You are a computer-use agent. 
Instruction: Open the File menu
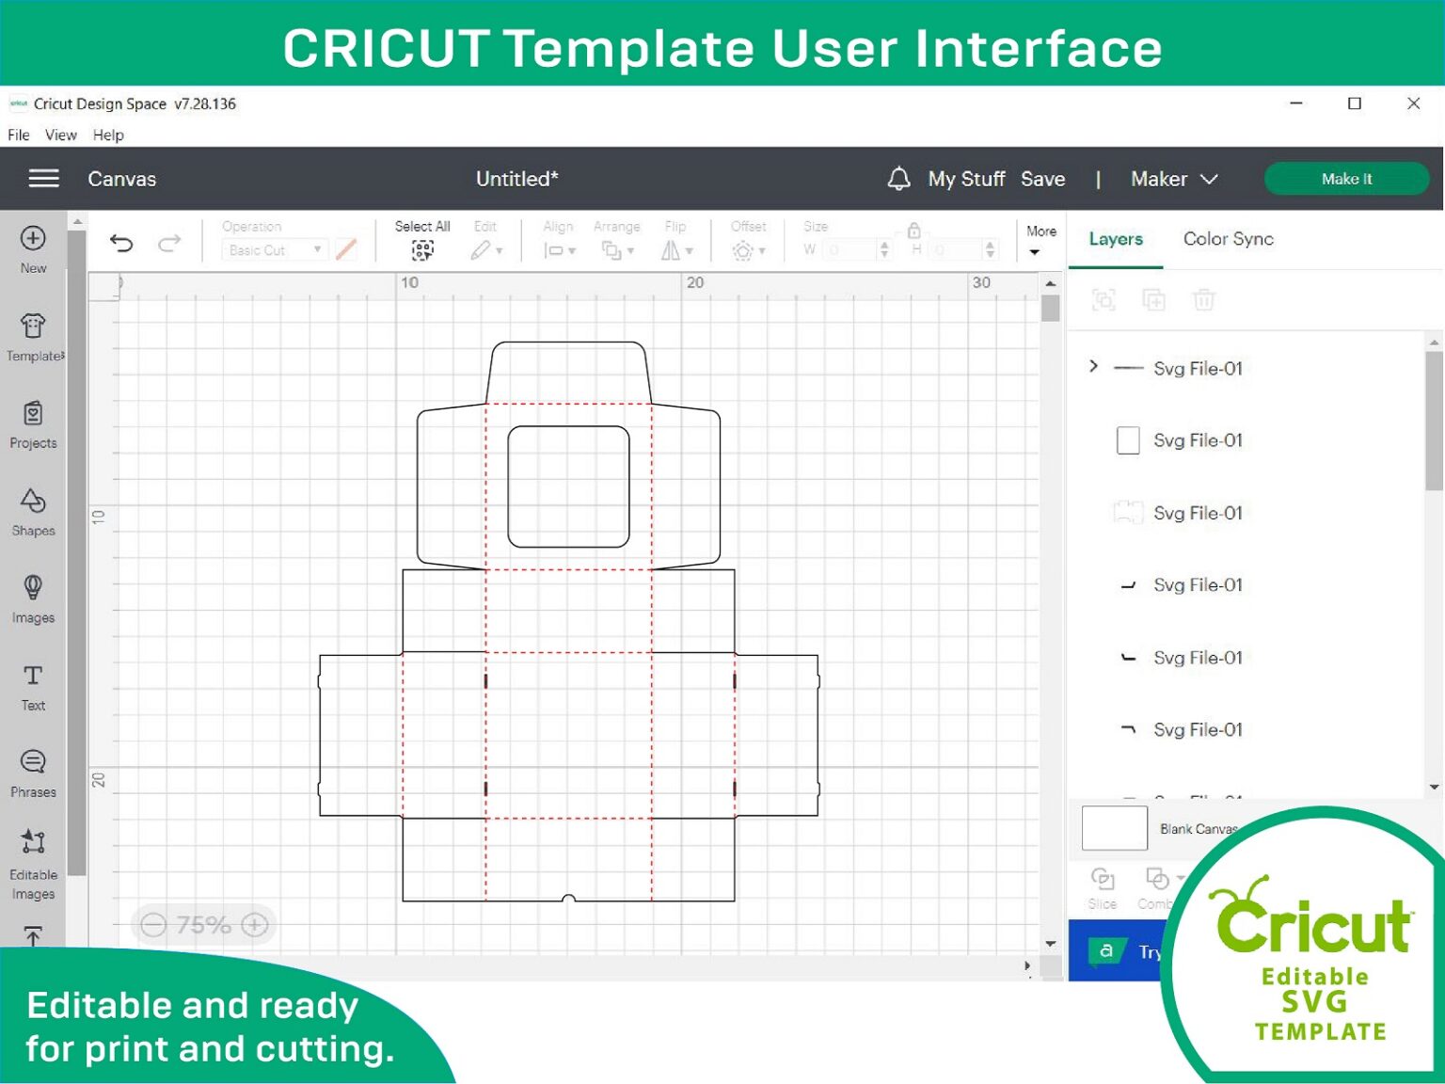coord(19,135)
